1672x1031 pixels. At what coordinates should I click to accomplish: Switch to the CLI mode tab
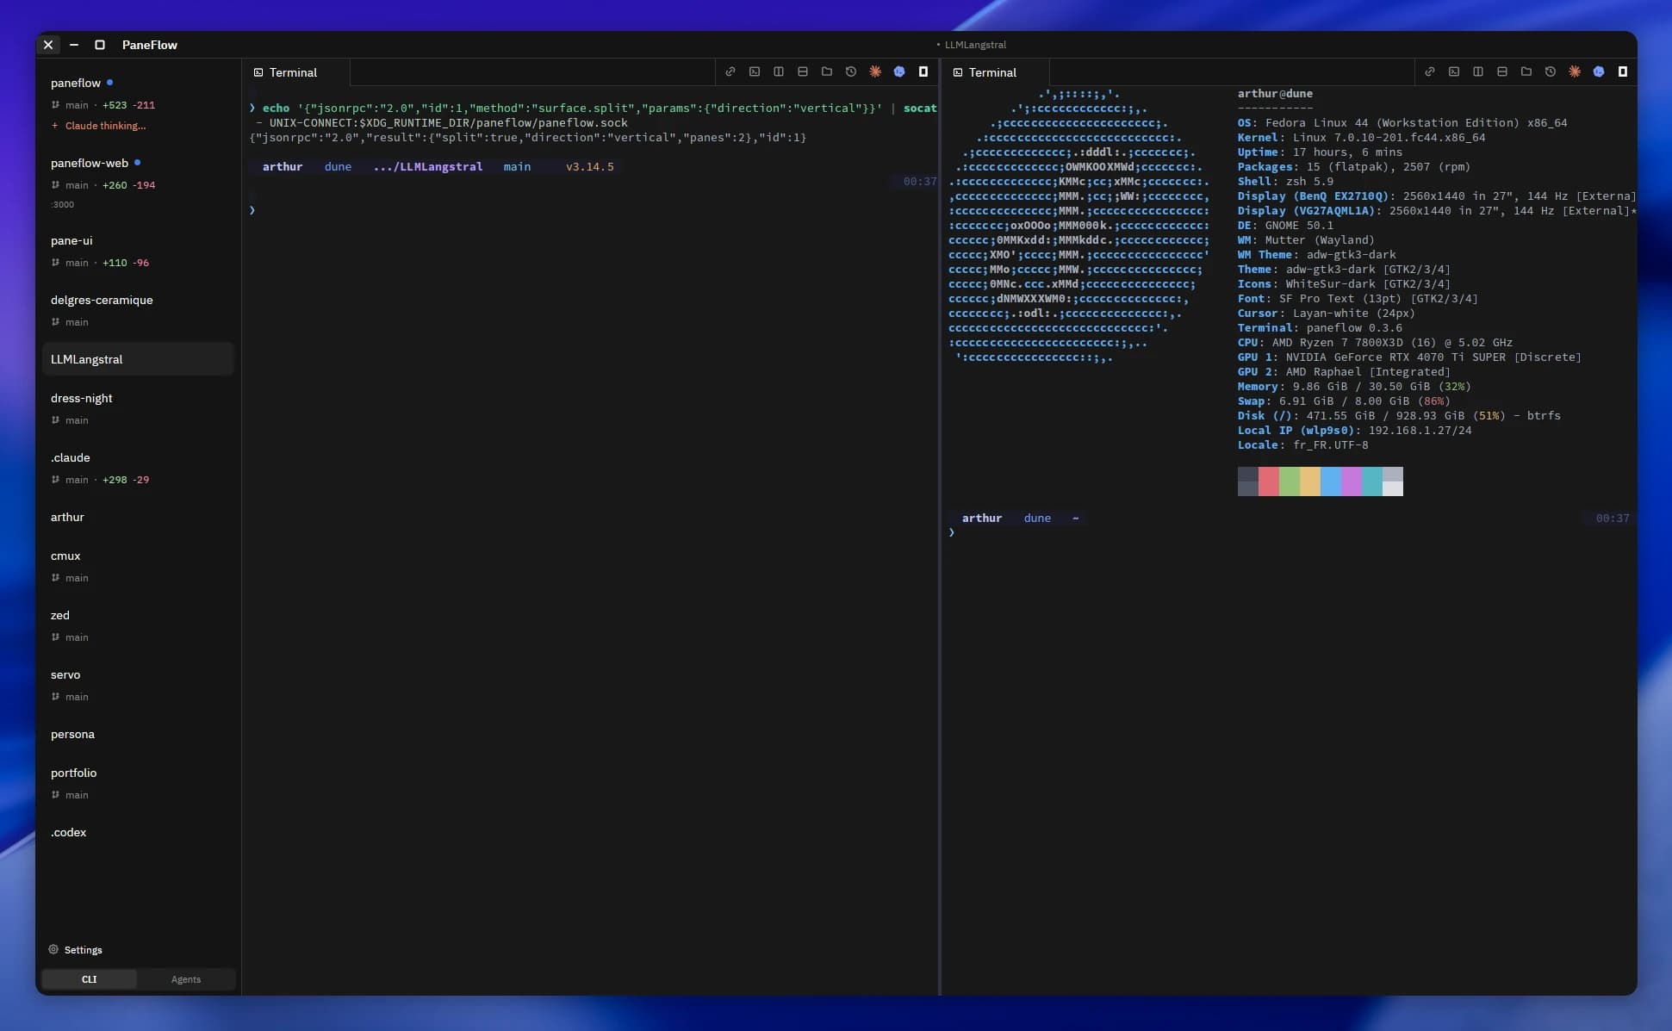coord(89,979)
